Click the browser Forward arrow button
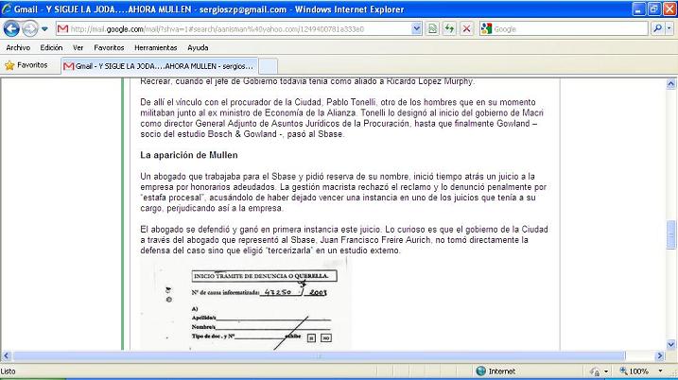This screenshot has height=380, width=678. click(x=29, y=29)
